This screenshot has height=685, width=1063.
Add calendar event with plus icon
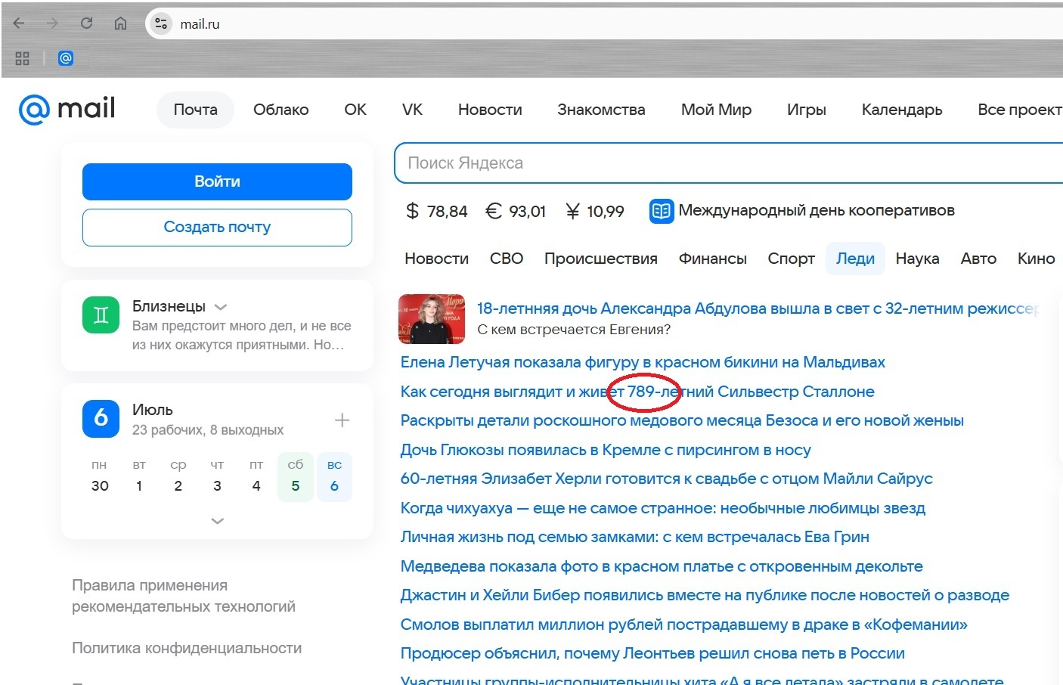(342, 420)
